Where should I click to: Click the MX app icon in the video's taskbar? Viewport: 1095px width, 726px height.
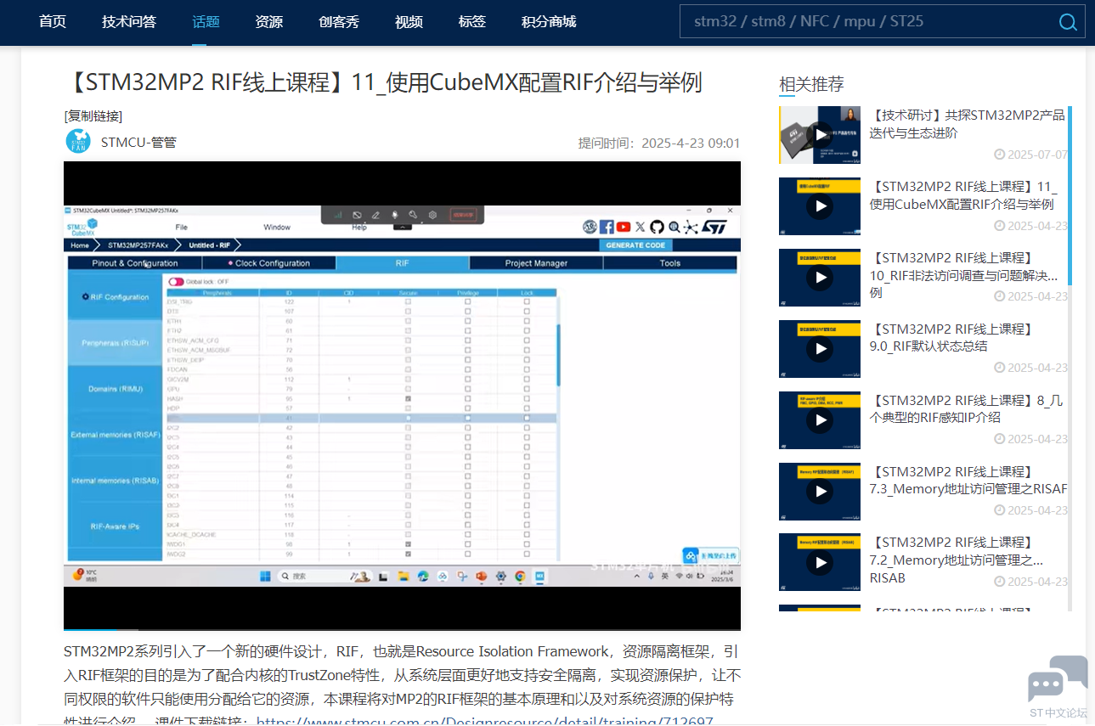(540, 576)
